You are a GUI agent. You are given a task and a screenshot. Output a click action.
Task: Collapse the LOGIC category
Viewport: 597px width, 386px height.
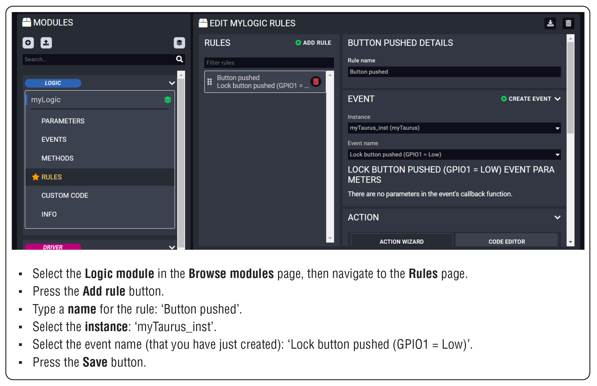[172, 83]
